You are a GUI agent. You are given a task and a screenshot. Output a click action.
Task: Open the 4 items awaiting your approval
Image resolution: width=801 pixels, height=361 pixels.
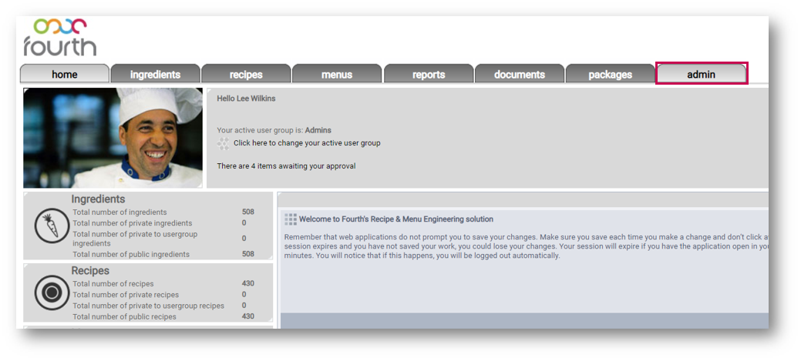(286, 166)
